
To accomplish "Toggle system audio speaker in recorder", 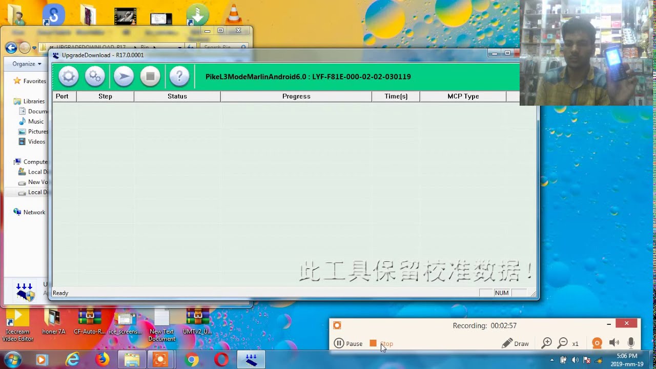I will pyautogui.click(x=614, y=343).
